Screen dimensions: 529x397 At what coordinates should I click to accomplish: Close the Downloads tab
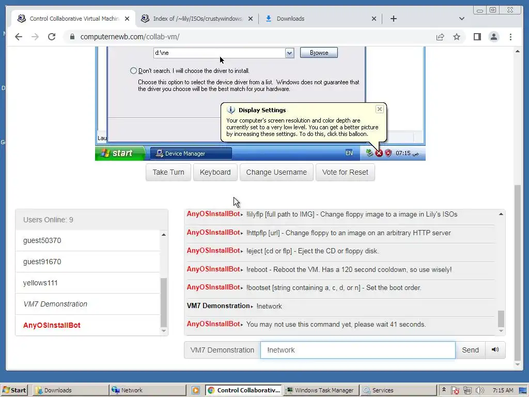pos(374,19)
